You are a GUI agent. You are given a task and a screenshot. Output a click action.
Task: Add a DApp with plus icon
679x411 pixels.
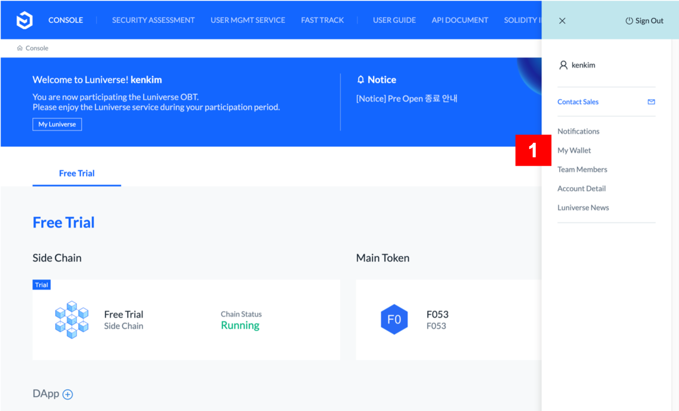[68, 394]
